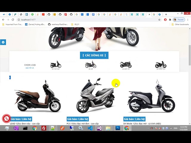Go back to the previous page
191x143 pixels.
pos(3,20)
